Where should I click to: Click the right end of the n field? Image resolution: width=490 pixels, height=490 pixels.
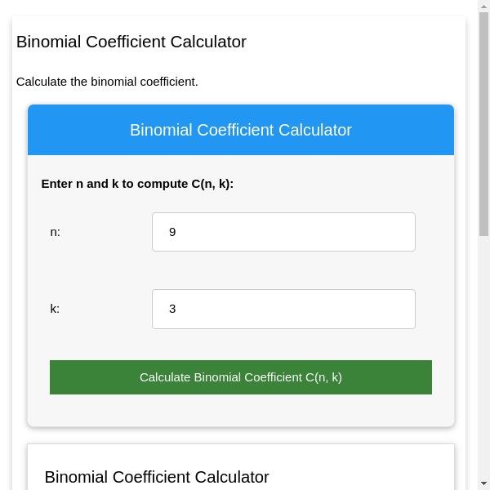[x=404, y=232]
